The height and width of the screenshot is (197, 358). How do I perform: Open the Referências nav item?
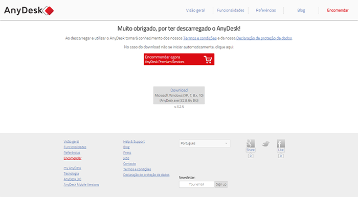pos(266,10)
